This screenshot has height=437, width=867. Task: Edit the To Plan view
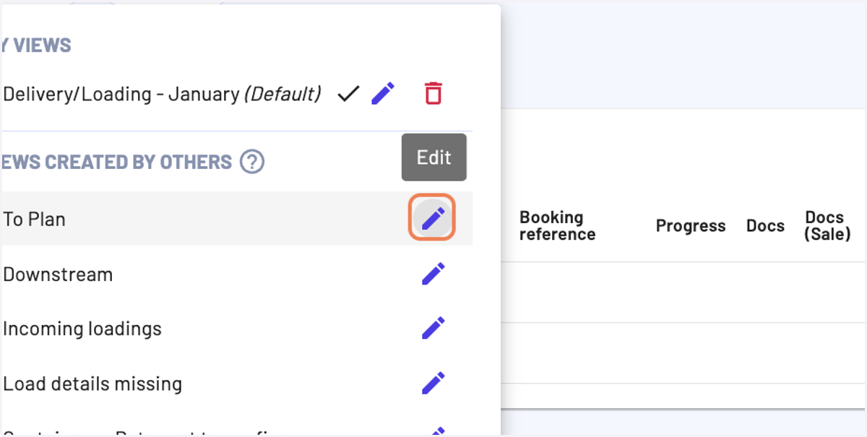tap(433, 217)
